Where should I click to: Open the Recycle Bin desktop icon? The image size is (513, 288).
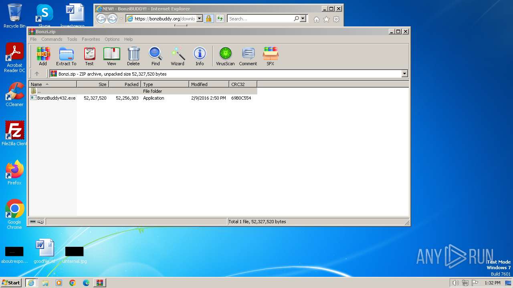[14, 16]
